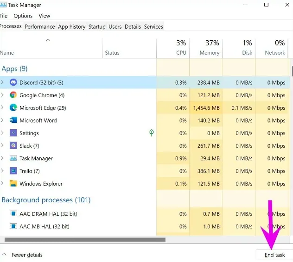Expand the Microsoft Word process entry
Image resolution: width=293 pixels, height=262 pixels.
click(2, 120)
